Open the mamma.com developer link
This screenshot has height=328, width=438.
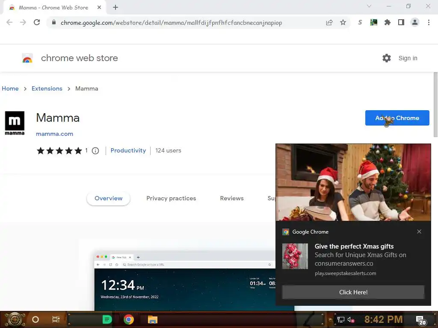54,134
